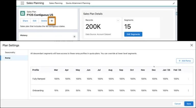Open the sales plan settings gear icon

click(x=52, y=21)
